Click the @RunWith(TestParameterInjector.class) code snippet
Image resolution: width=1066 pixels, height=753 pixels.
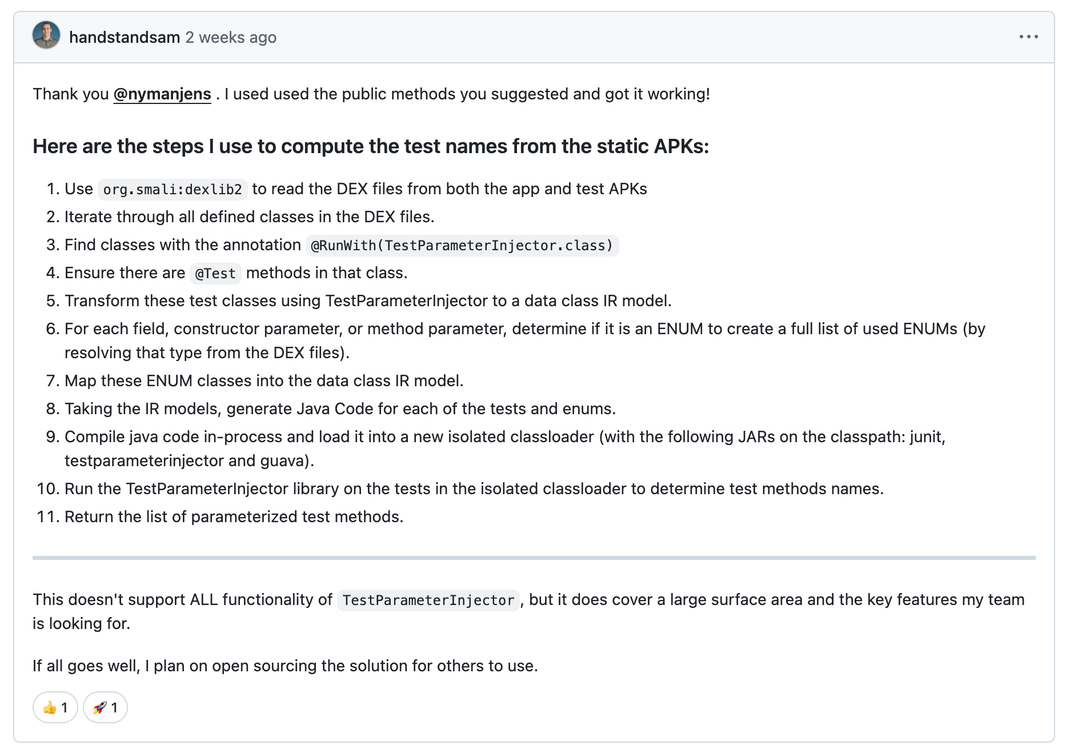pos(462,246)
